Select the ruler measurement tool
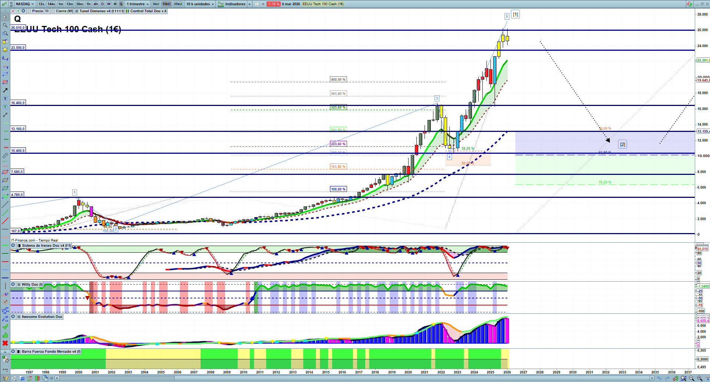Viewport: 710px width, 382px height. pos(5,156)
